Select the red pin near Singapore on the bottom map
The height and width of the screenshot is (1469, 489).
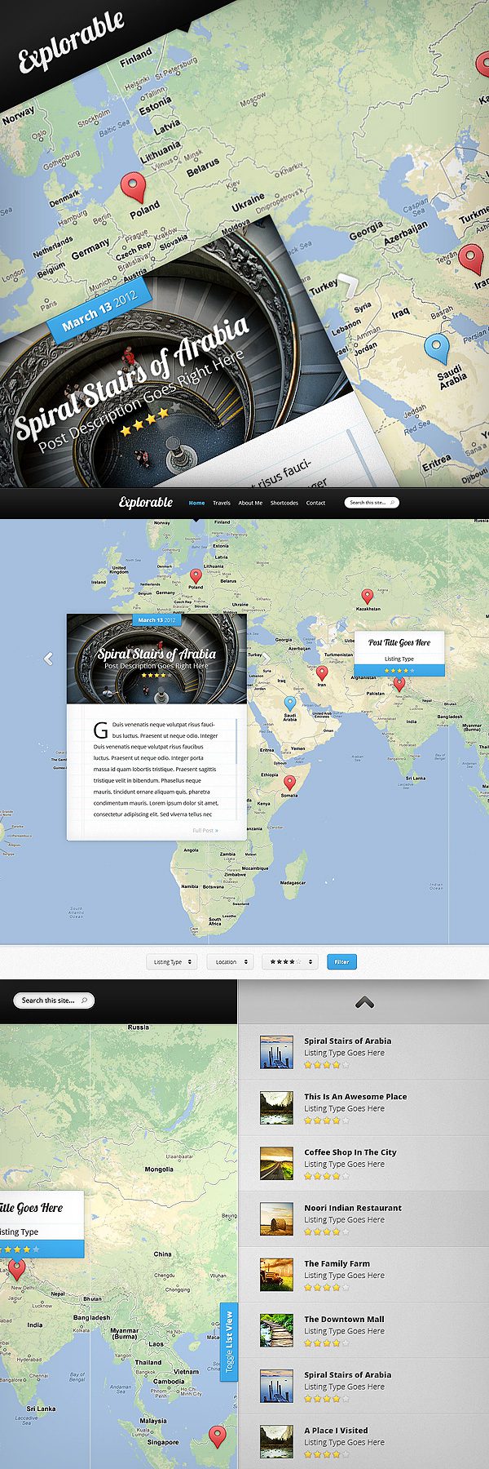217,1436
